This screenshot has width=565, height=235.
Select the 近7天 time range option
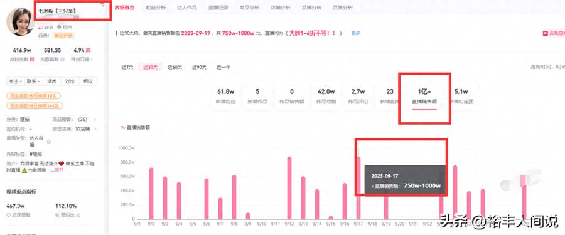(127, 67)
